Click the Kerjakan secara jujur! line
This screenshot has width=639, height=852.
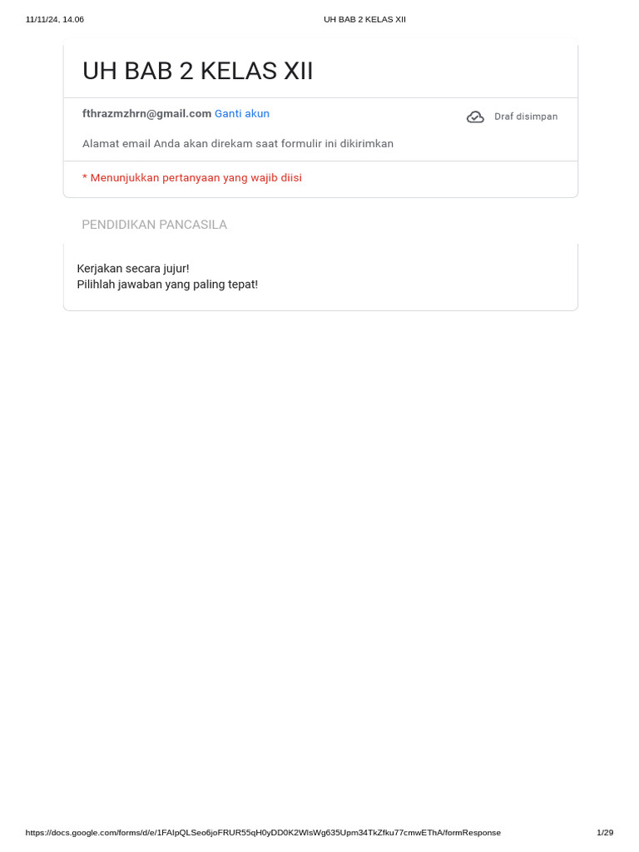133,269
